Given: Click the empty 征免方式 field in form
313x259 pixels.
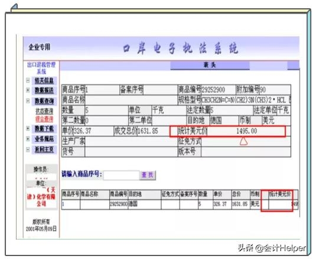Looking at the screenshot, I should pyautogui.click(x=246, y=142).
